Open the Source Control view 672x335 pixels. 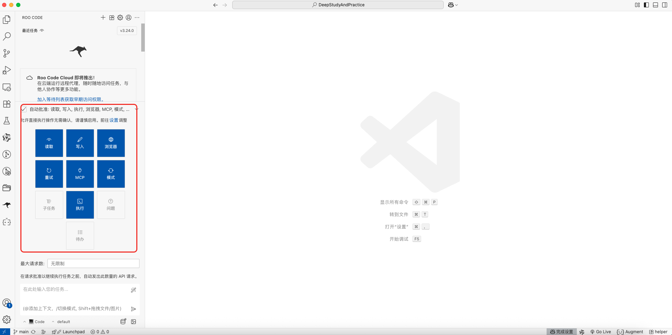point(7,53)
